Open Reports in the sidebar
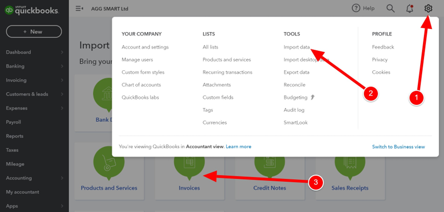The height and width of the screenshot is (212, 444). click(x=15, y=136)
